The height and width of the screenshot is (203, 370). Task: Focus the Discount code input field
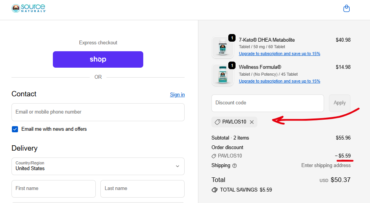267,103
